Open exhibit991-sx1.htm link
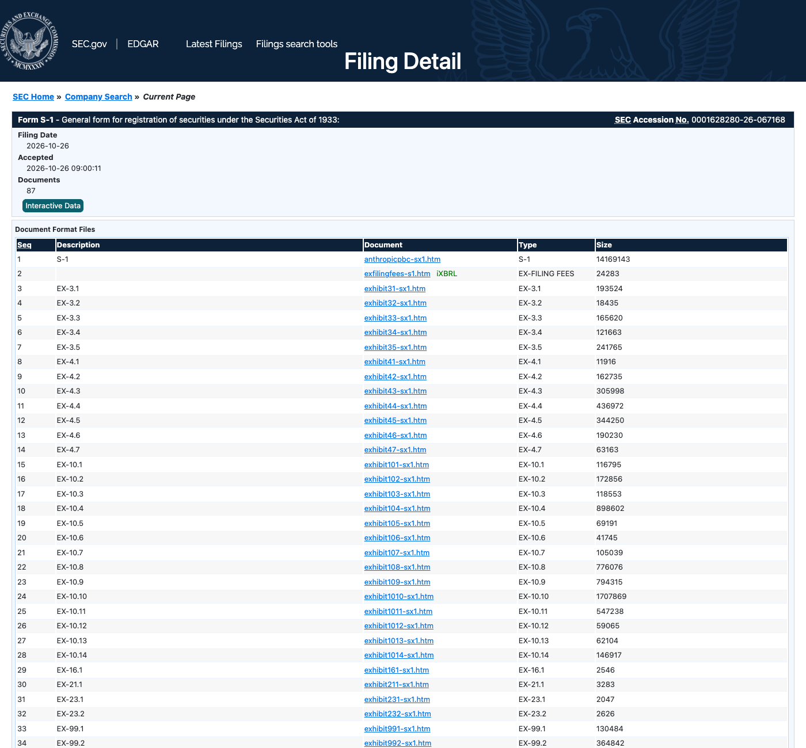The width and height of the screenshot is (806, 748). 397,729
